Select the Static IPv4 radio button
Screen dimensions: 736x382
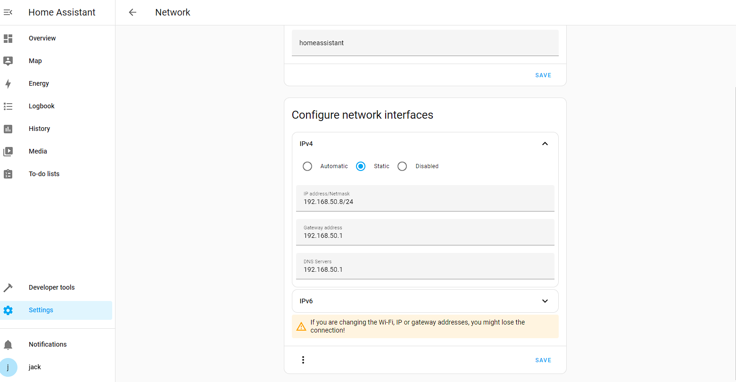coord(361,166)
